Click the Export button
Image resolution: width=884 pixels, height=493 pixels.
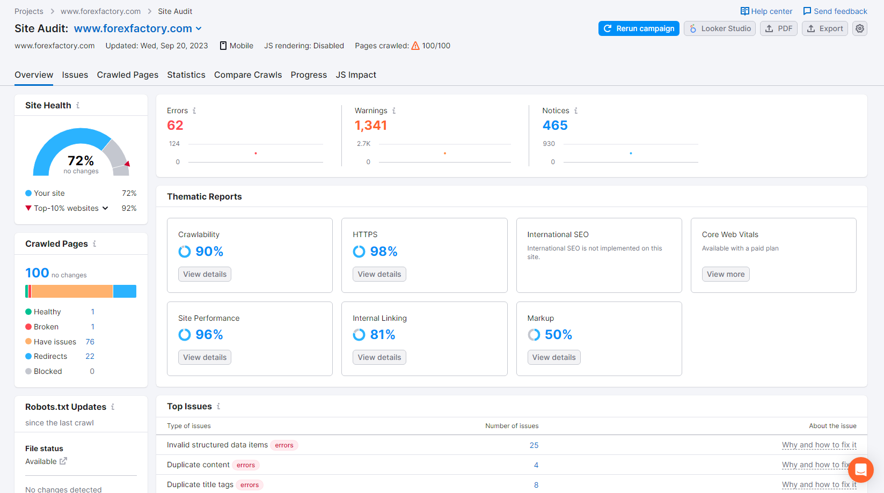pos(825,28)
